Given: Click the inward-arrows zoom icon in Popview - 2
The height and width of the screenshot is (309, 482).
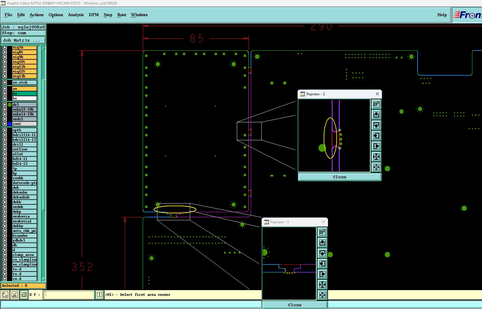Looking at the screenshot, I should coord(376,156).
